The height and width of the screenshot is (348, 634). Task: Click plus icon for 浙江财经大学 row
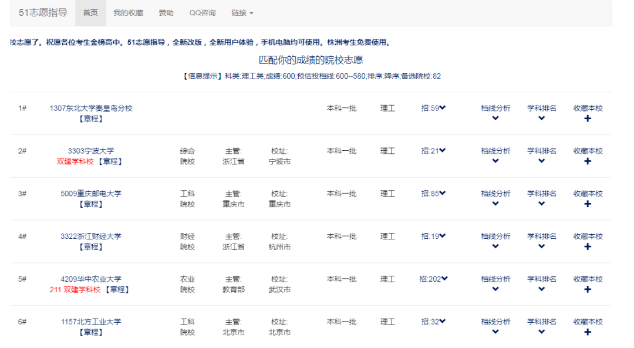coord(588,247)
